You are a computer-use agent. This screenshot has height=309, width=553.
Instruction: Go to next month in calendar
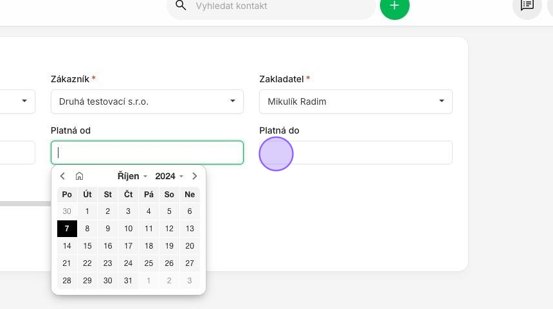coord(195,176)
